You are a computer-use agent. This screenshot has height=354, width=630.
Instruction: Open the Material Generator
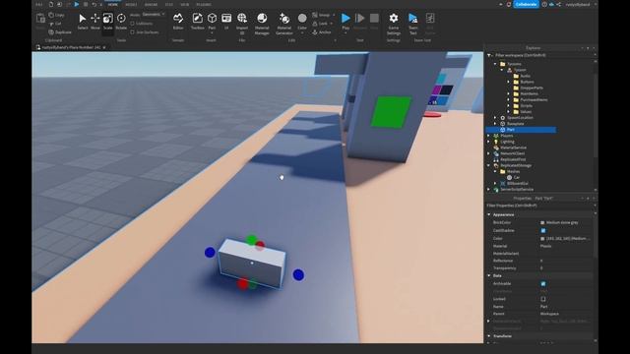pyautogui.click(x=284, y=24)
